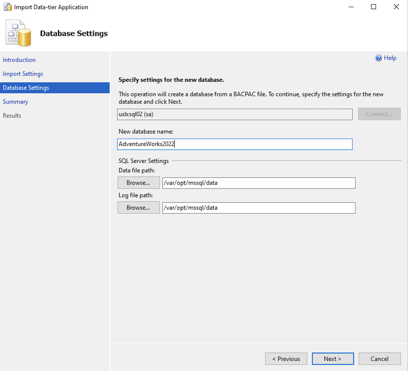Go to the Introduction wizard step

coord(19,60)
